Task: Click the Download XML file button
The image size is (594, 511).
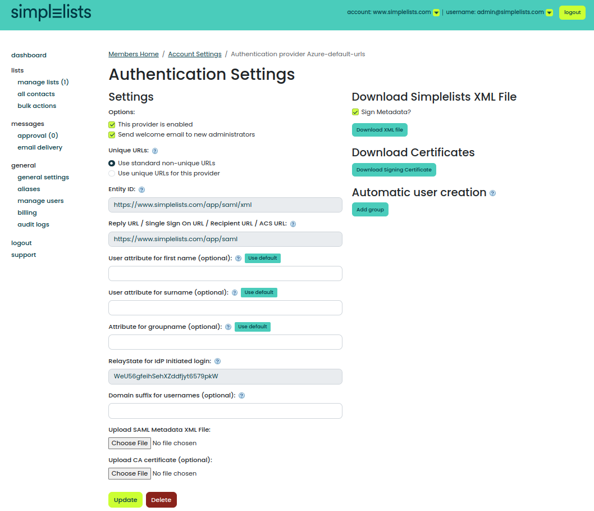Action: pyautogui.click(x=380, y=130)
